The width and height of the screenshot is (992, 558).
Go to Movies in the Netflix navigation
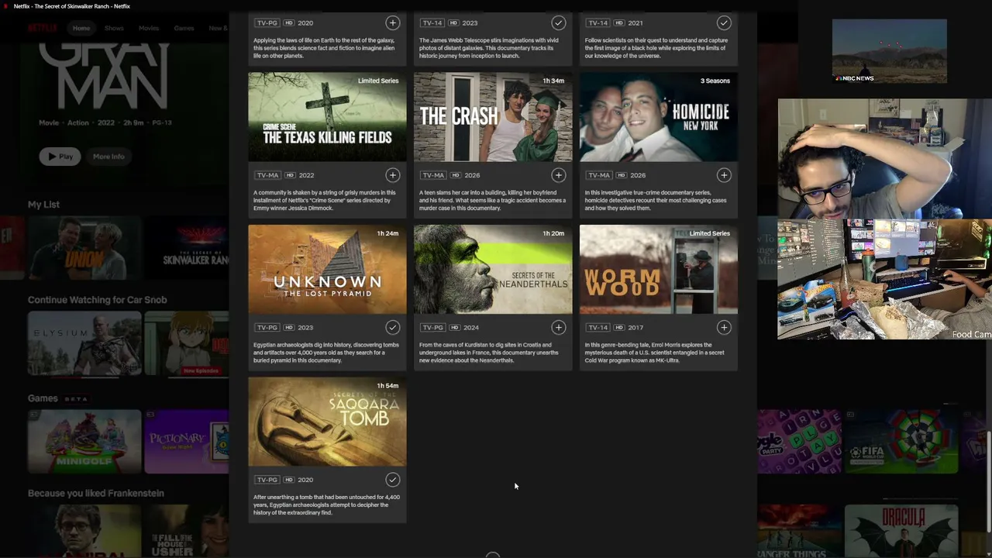point(149,29)
